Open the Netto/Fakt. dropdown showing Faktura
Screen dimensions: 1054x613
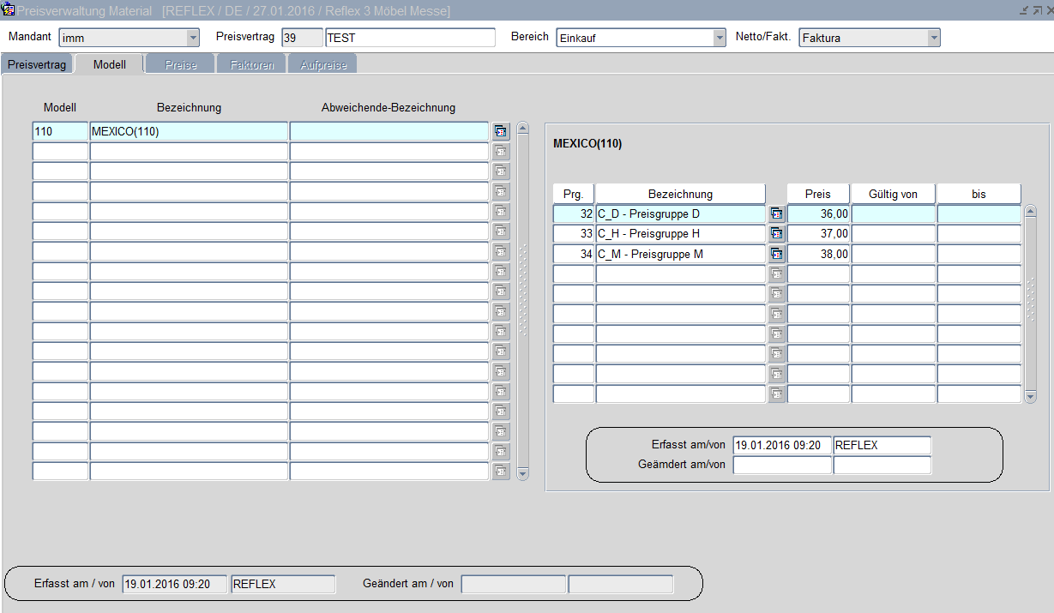click(933, 38)
